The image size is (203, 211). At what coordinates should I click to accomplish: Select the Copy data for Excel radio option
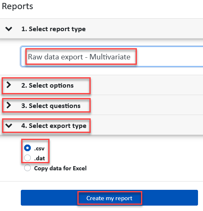[x=27, y=168]
